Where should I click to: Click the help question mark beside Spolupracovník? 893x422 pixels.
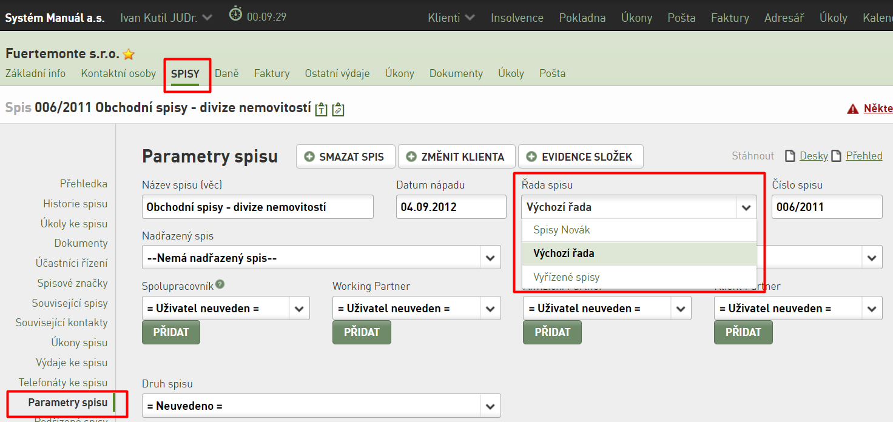(220, 284)
